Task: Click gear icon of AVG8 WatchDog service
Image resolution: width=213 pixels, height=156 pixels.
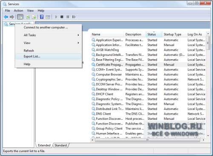Action: point(93,50)
